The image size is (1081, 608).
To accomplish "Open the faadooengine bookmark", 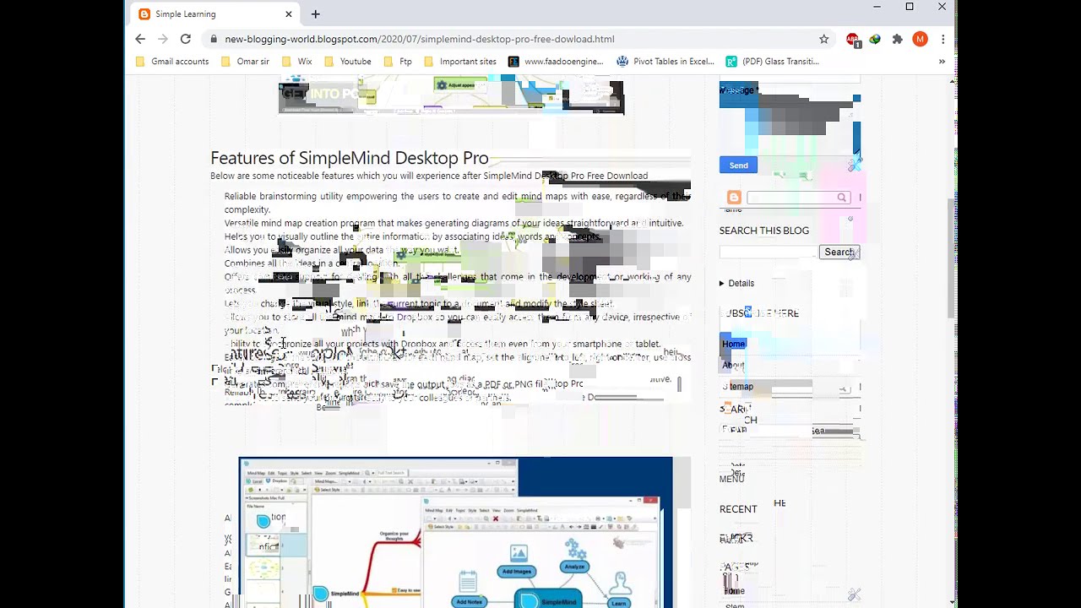I will coord(556,61).
